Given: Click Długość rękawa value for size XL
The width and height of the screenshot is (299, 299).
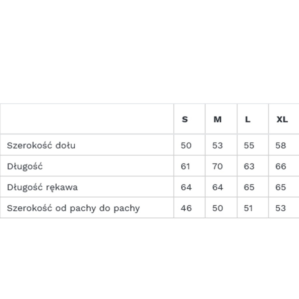Looking at the screenshot, I should pyautogui.click(x=281, y=187).
